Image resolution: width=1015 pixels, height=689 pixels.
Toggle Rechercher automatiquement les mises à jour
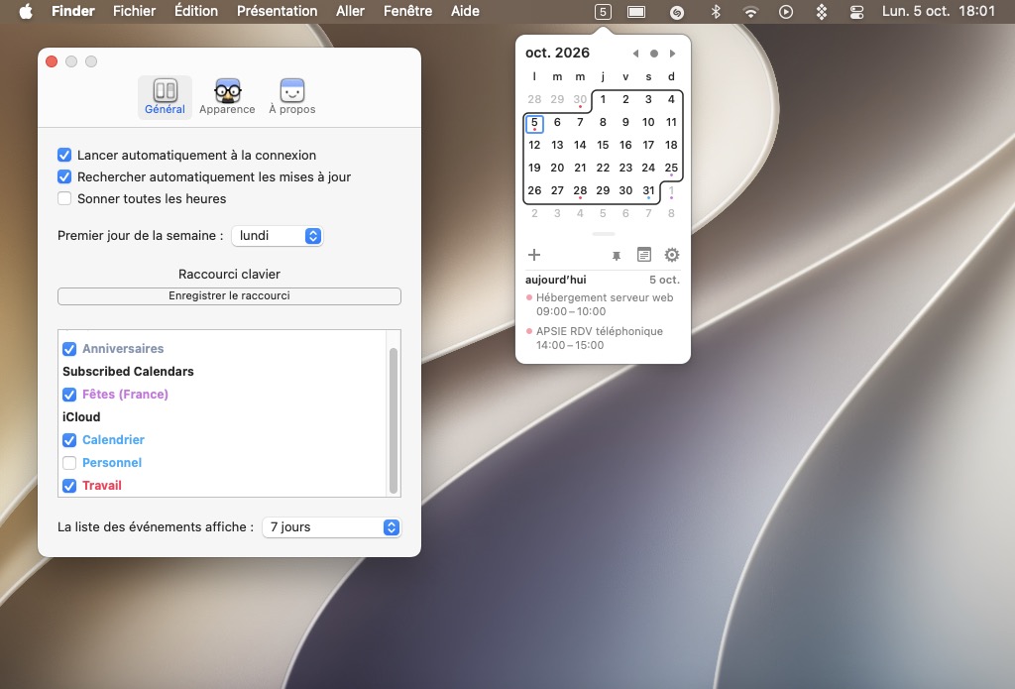[64, 176]
